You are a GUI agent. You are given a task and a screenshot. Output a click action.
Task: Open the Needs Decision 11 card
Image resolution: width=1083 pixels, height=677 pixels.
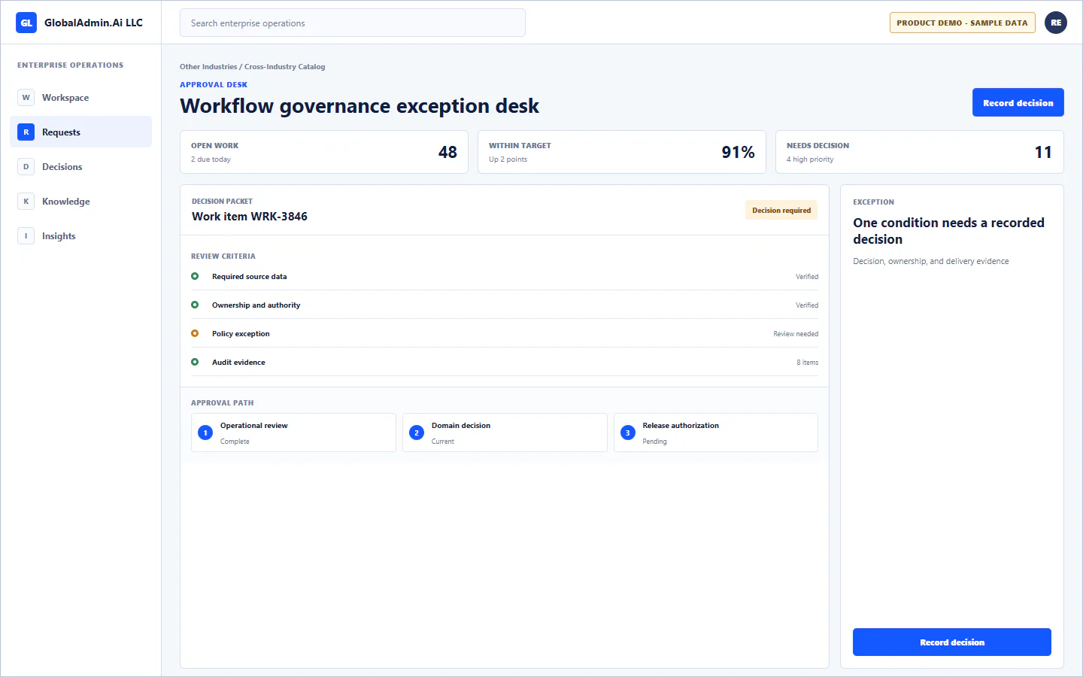click(x=920, y=152)
